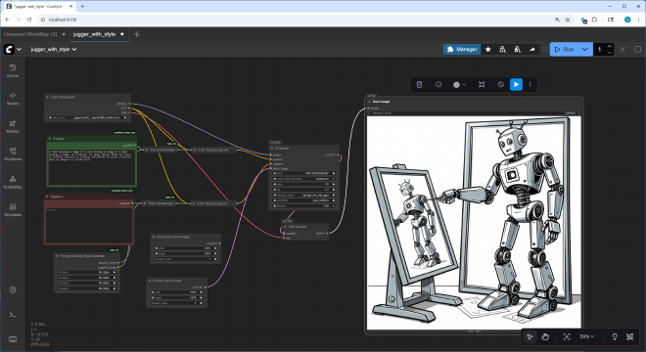Click the share arrow icon
The image size is (646, 352).
pos(532,50)
